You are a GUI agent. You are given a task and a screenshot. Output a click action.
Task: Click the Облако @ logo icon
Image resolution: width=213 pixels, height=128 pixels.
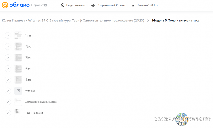5,5
